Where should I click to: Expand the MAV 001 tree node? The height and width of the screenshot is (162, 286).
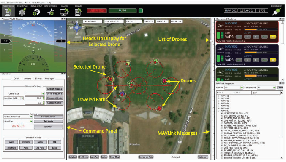point(218,96)
